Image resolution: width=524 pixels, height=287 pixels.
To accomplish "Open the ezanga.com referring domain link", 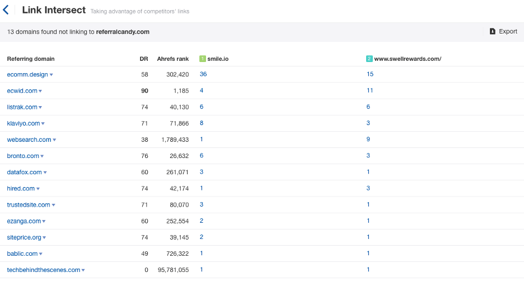I will 24,221.
